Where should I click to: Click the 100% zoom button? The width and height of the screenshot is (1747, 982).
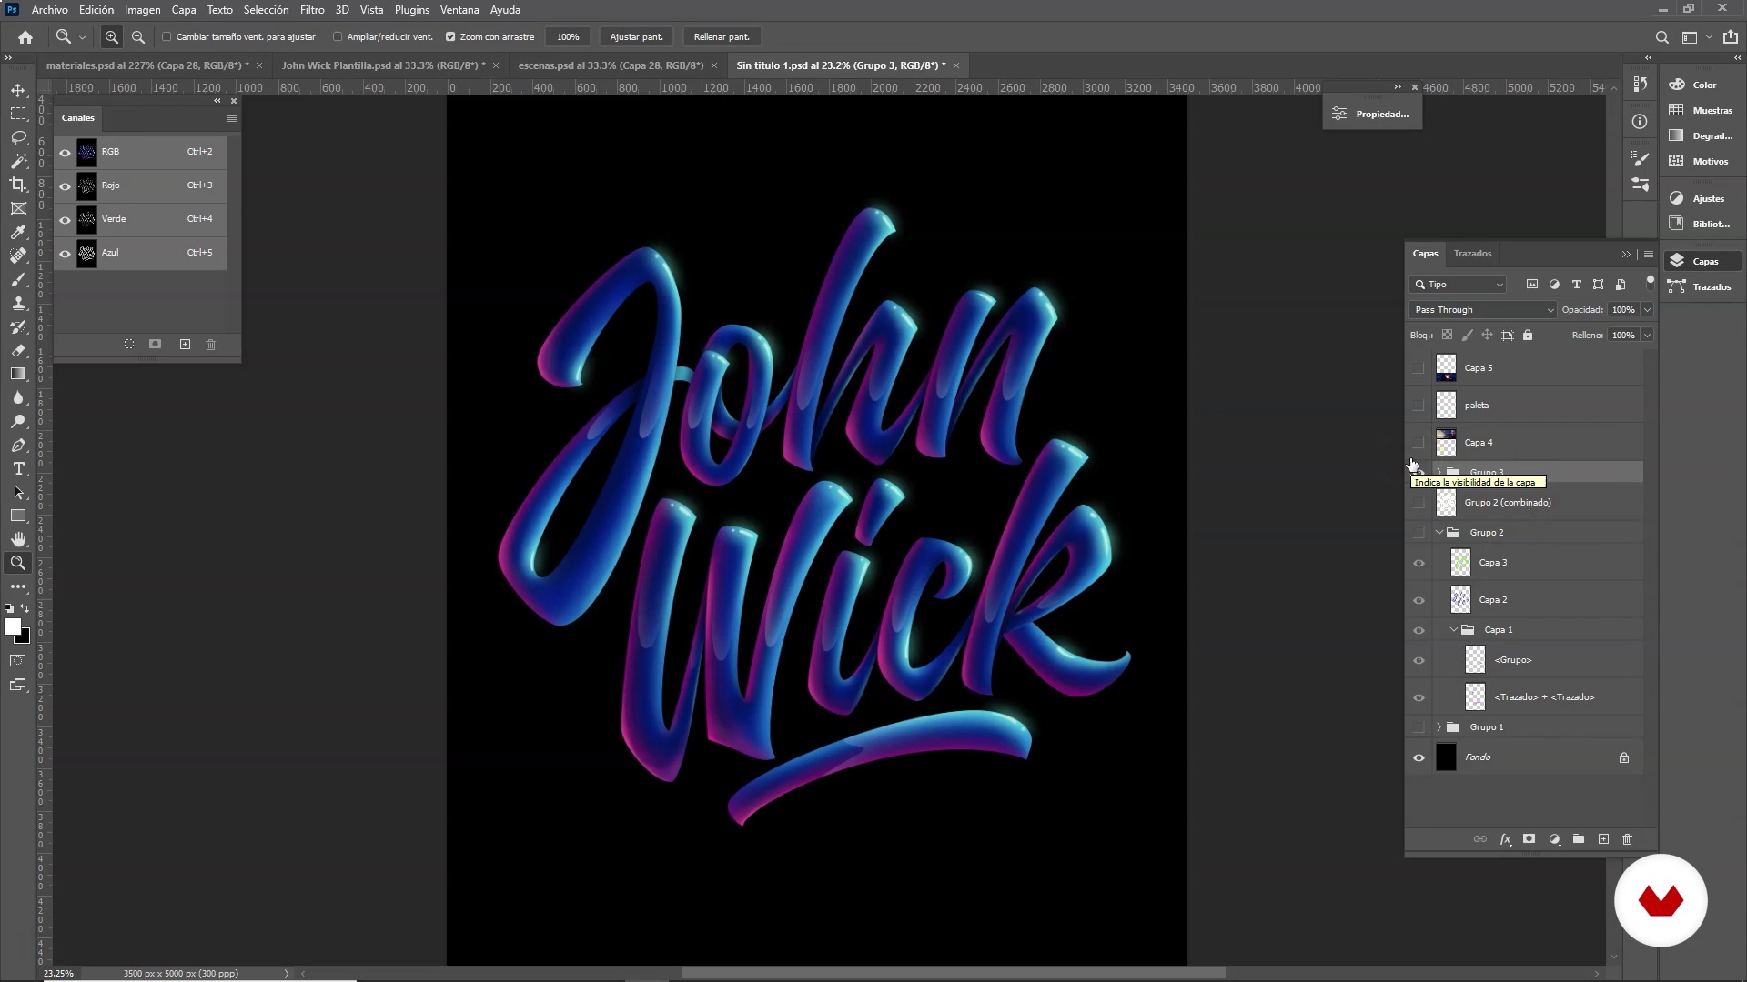click(568, 37)
